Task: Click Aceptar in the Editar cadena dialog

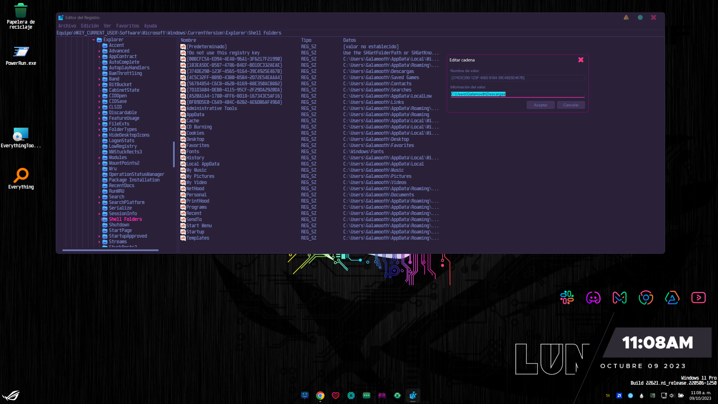Action: (x=540, y=105)
